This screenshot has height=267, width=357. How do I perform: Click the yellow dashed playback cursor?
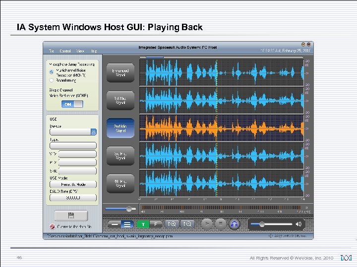(x=217, y=128)
